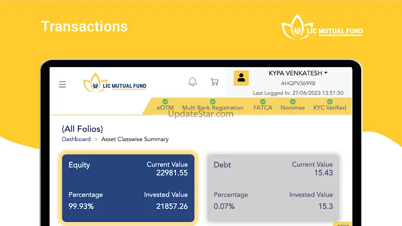Click Asset Classwise Summary breadcrumb text
402x226 pixels.
click(x=135, y=139)
